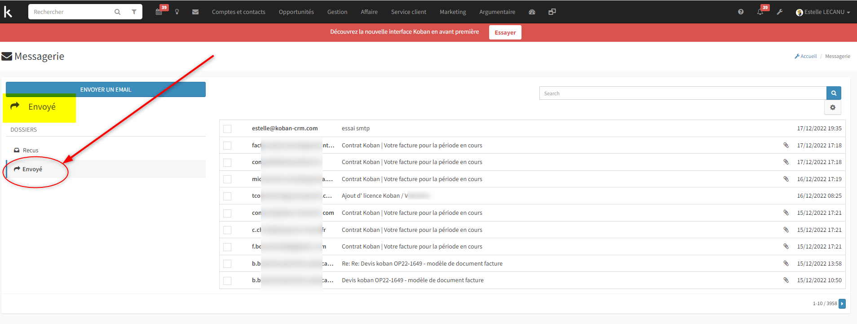Click attachment icon on 17/12/2022 17:18 first row
The width and height of the screenshot is (857, 324).
coord(786,145)
